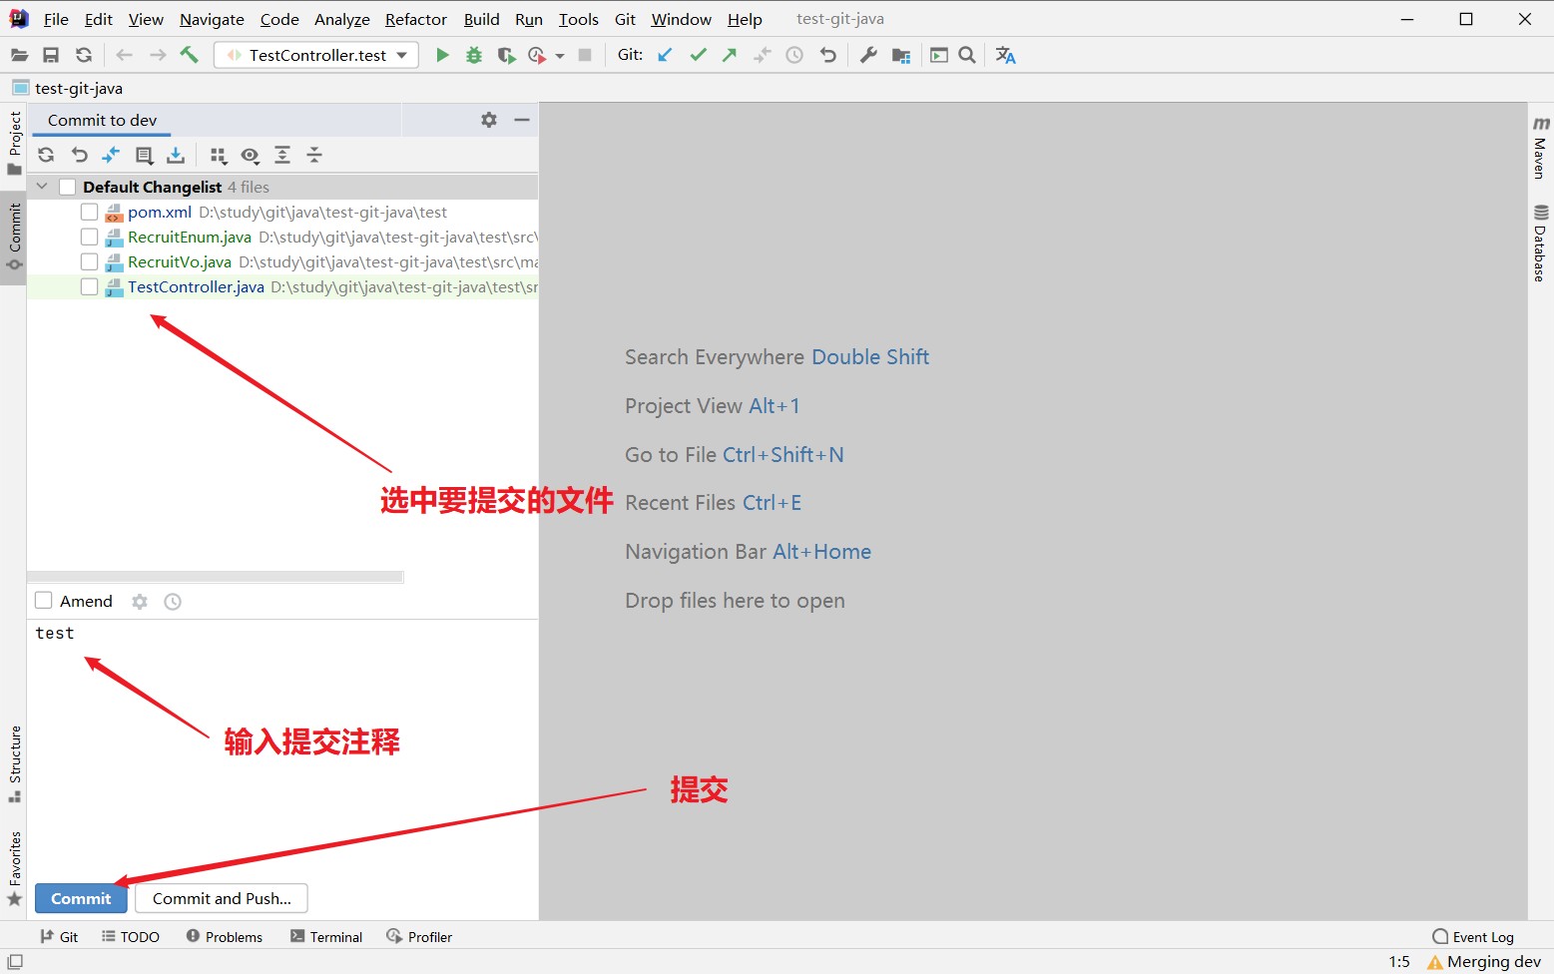This screenshot has width=1554, height=974.
Task: Click Git Show History clock icon
Action: (794, 55)
